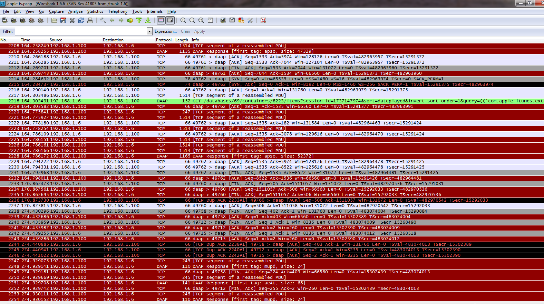The image size is (544, 304).
Task: Click the Expression... button
Action: tap(166, 31)
